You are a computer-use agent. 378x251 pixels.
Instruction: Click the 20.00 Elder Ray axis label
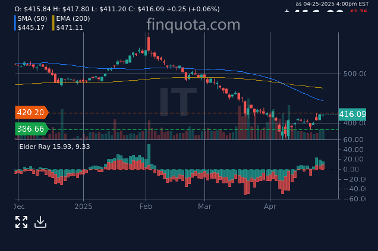point(353,159)
